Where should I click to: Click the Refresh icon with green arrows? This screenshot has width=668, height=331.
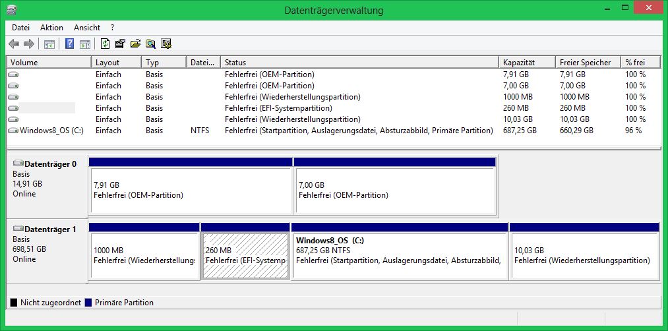(106, 44)
